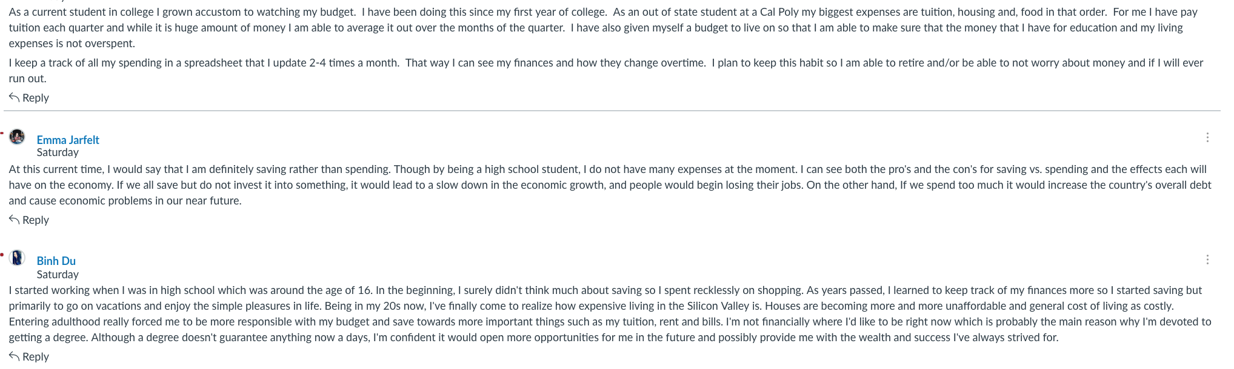1234x369 pixels.
Task: Click inside Emma Jarfelt's saving vs. spending text
Action: tap(610, 184)
